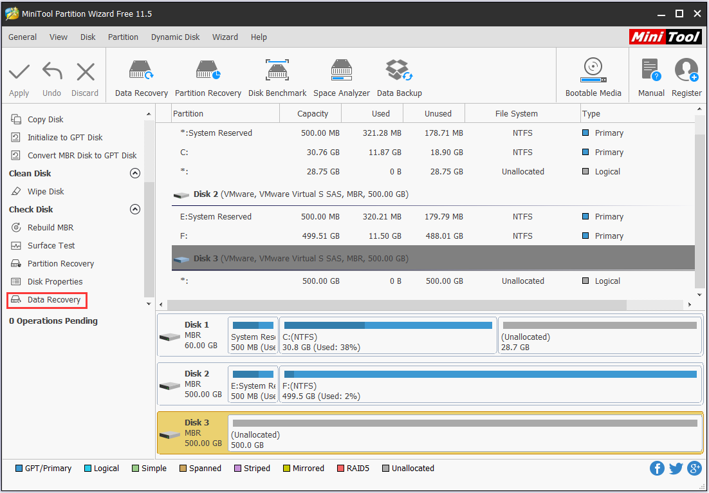Select the E:System Reserved partition row
Viewport: 709px width, 493px height.
click(433, 217)
